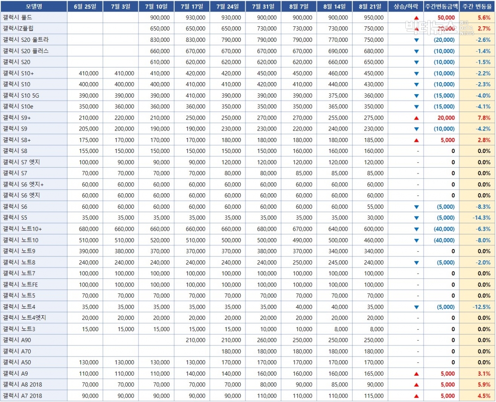Click the 50,000 weekly change for 갤럭시 폴드
Viewport: 496px width, 402px height.
pyautogui.click(x=446, y=18)
